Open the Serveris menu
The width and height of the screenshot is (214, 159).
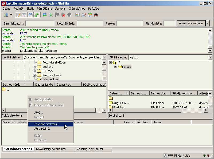[60, 9]
